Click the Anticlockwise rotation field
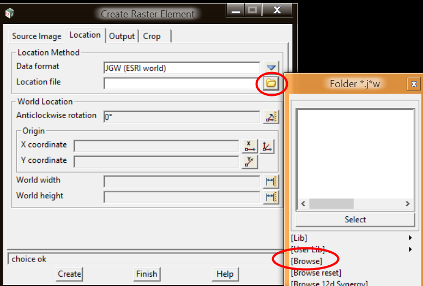 click(x=182, y=117)
